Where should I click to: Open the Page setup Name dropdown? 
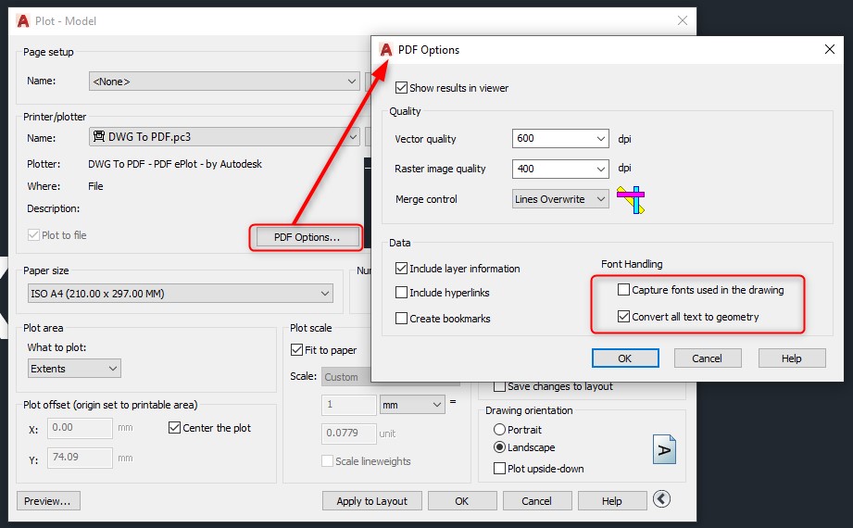point(224,82)
